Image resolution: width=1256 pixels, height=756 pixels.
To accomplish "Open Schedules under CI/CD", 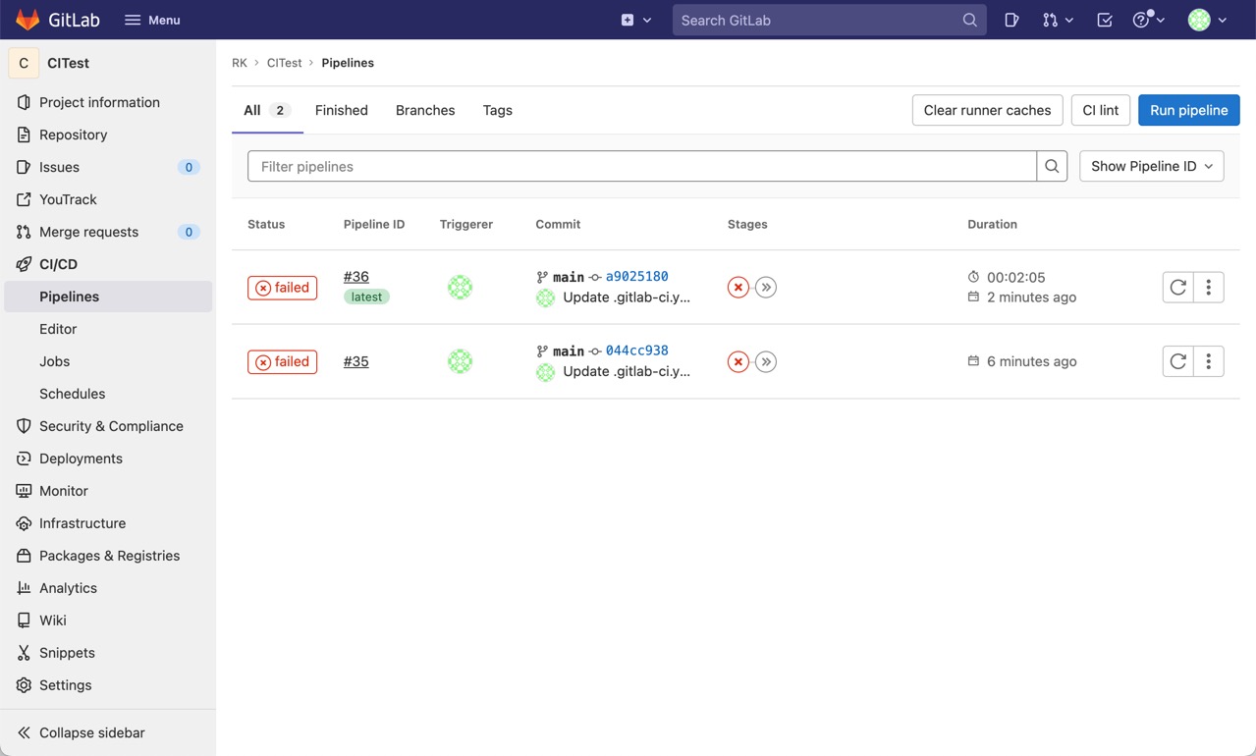I will click(x=108, y=394).
